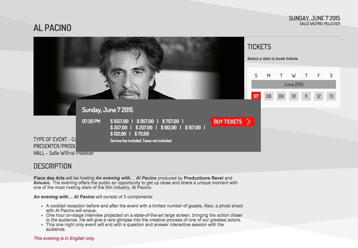358x248 pixels.
Task: Choose the $157,00 price option
Action: tap(193, 127)
